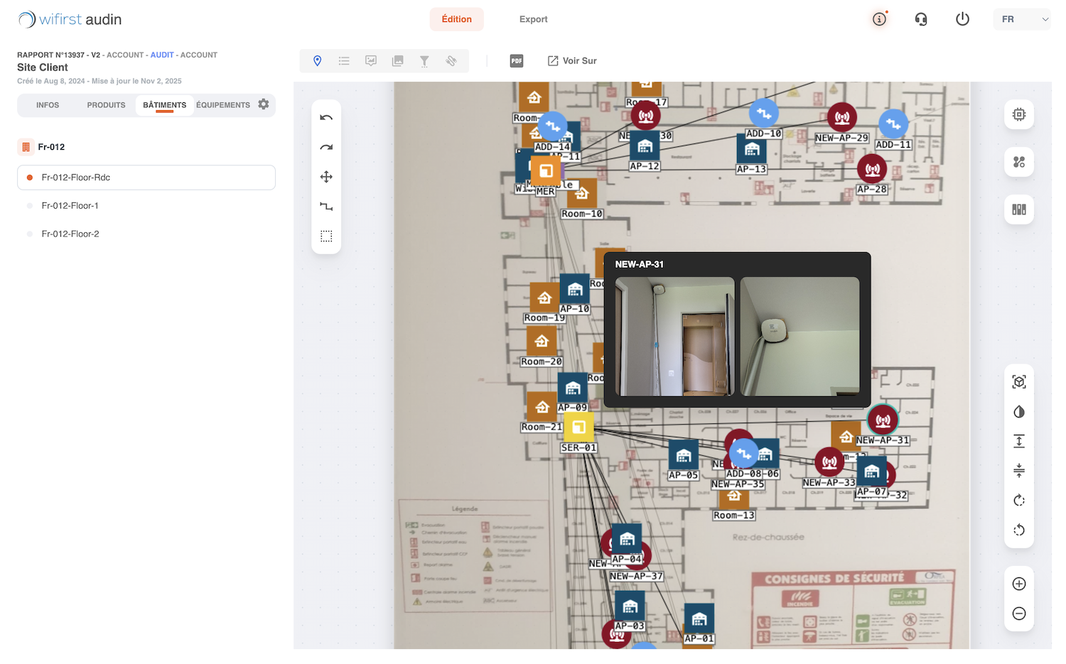Zoom in with the plus icon
Viewport: 1066px width, 664px height.
point(1019,584)
